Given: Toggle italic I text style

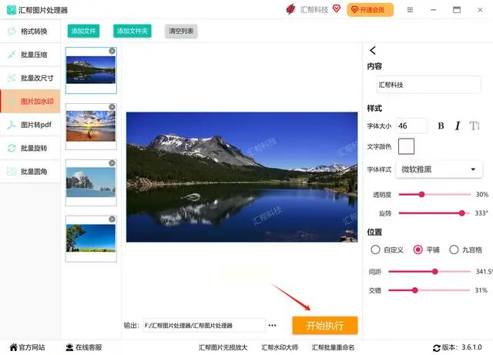Looking at the screenshot, I should [458, 126].
